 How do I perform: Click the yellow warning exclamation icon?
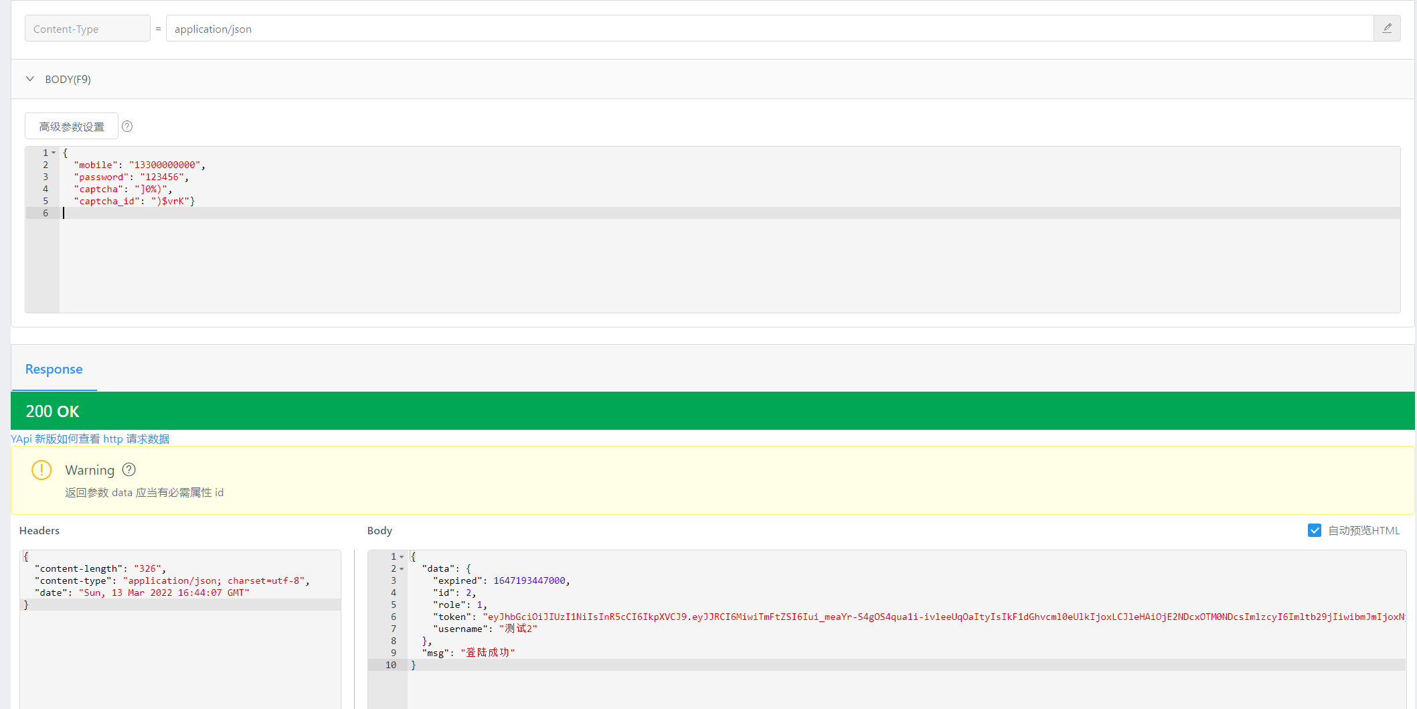pos(41,470)
